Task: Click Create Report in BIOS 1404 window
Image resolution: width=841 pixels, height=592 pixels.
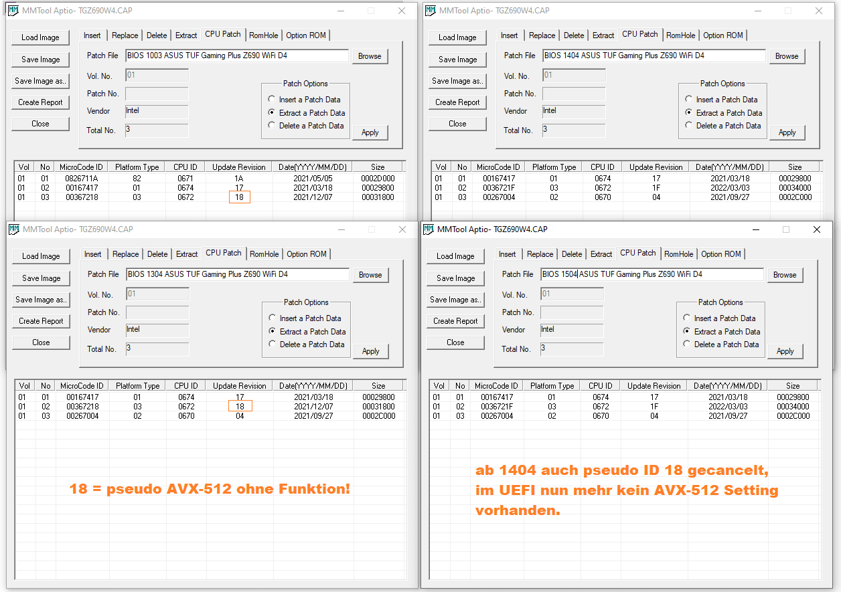Action: pyautogui.click(x=458, y=102)
